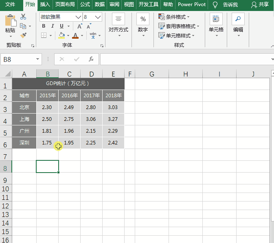Open font group dialog launcher

click(102, 46)
